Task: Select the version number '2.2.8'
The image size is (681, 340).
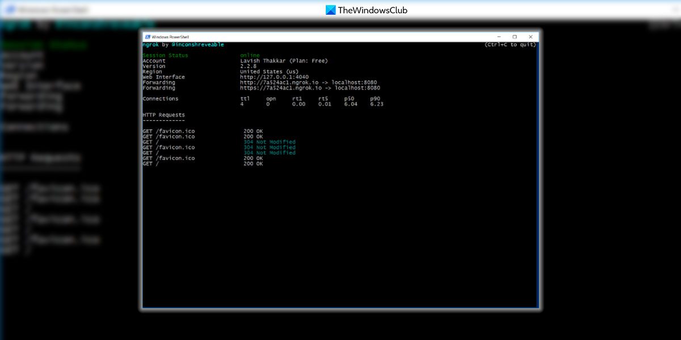Action: (248, 66)
